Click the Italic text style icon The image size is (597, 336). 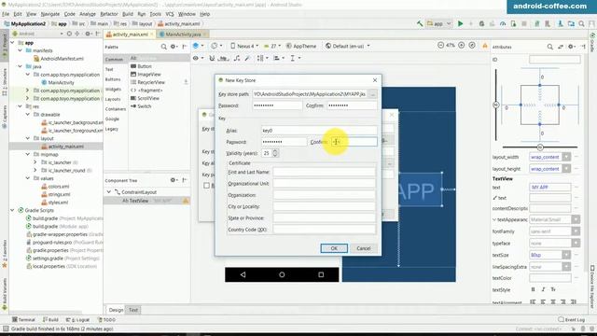tap(543, 290)
